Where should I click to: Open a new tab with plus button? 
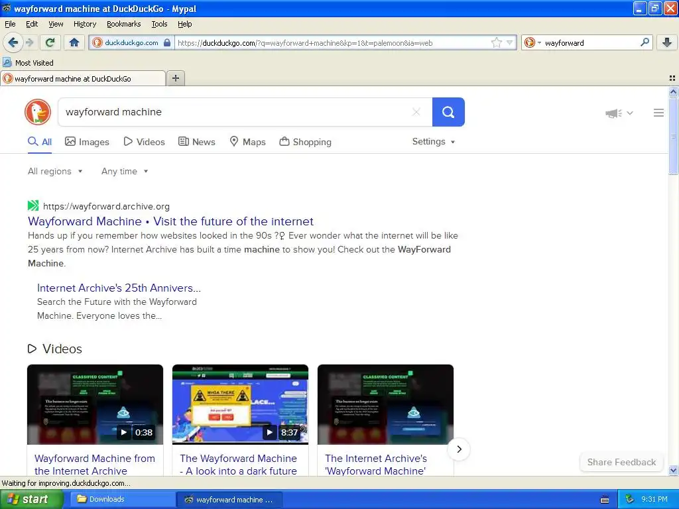tap(175, 78)
